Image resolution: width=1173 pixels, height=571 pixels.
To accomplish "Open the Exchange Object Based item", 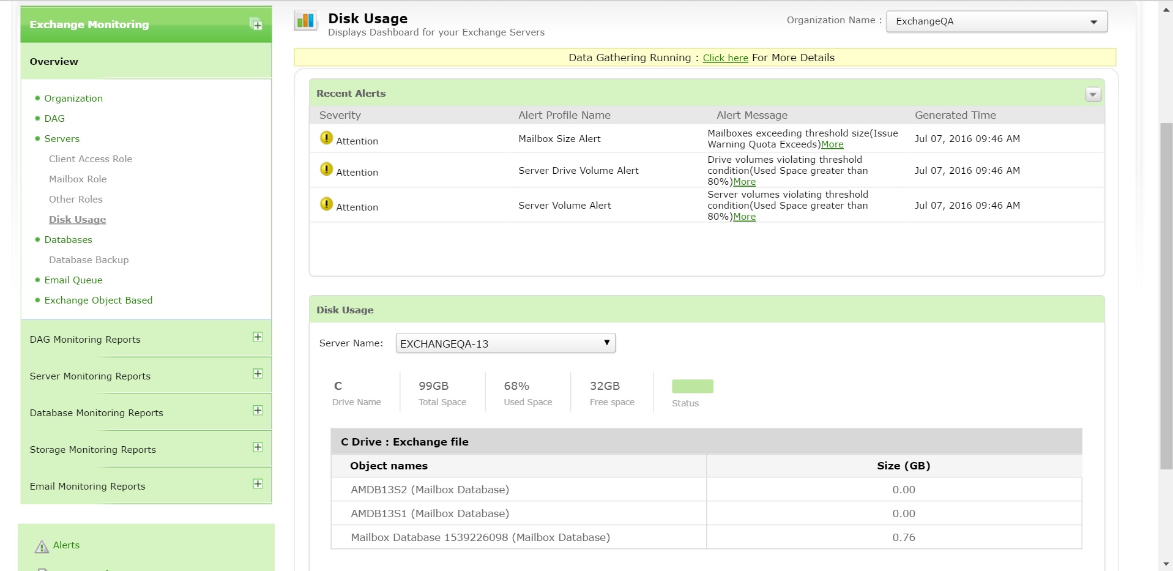I will coord(99,300).
